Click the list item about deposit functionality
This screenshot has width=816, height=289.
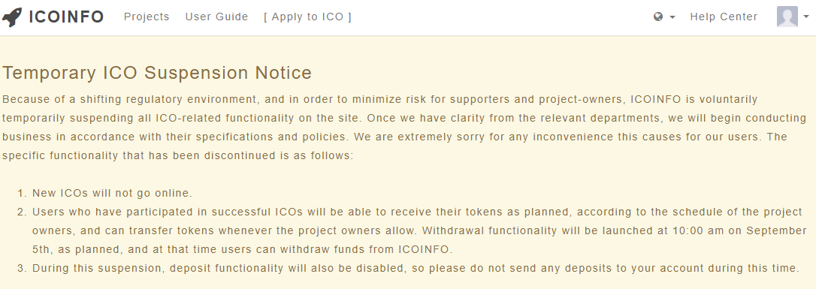416,268
